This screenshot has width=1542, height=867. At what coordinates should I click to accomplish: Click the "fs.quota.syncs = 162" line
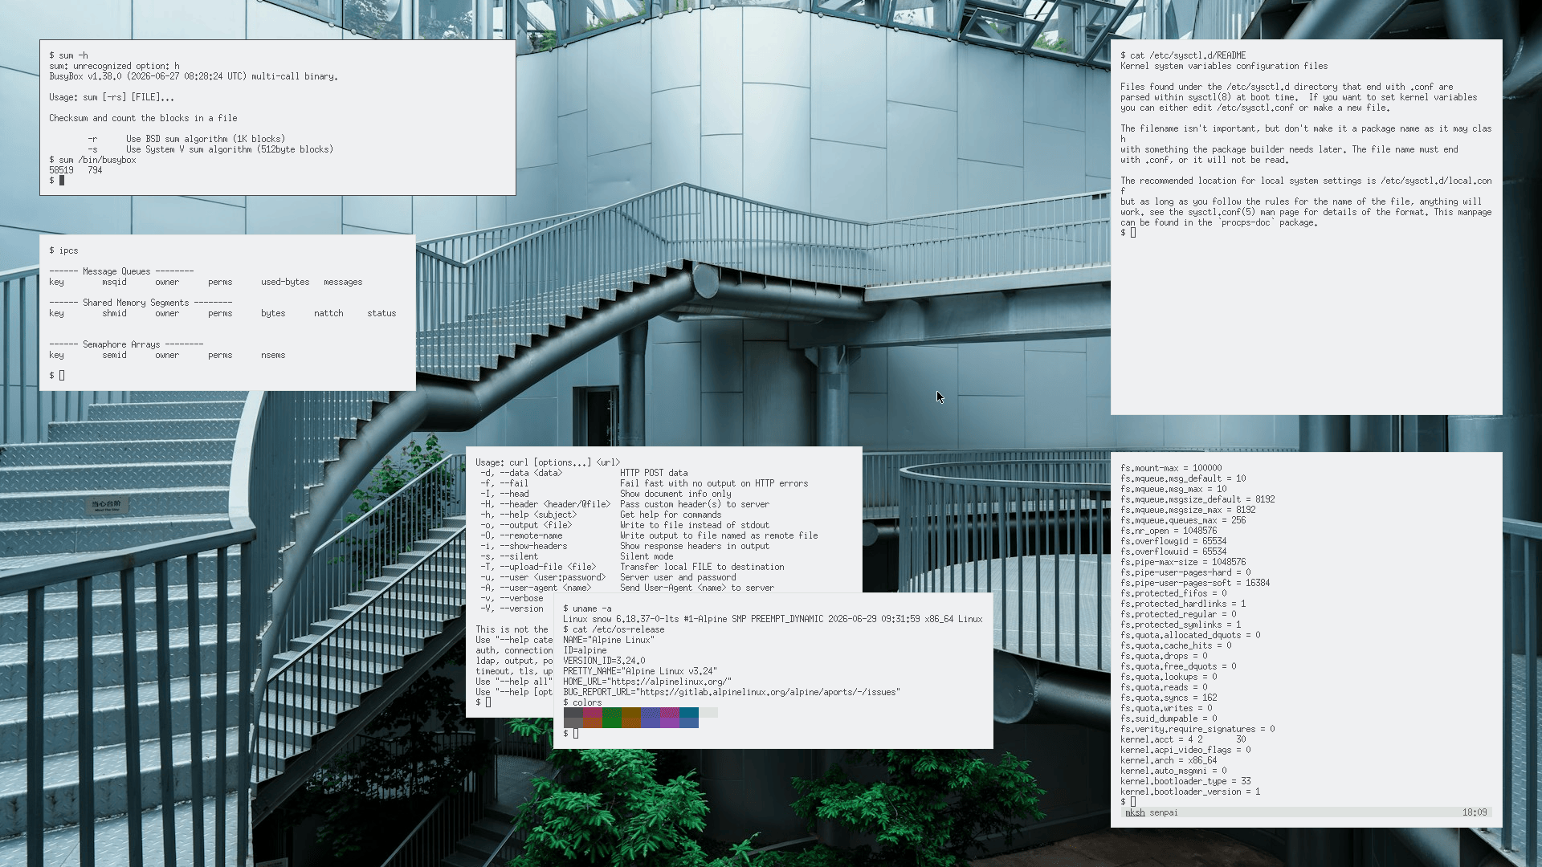coord(1169,698)
